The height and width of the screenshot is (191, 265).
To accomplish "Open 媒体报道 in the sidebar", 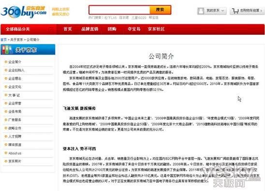I will tap(15, 145).
